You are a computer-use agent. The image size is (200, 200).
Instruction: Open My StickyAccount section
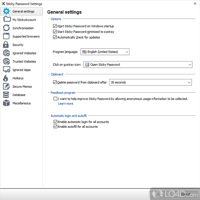[x=24, y=20]
